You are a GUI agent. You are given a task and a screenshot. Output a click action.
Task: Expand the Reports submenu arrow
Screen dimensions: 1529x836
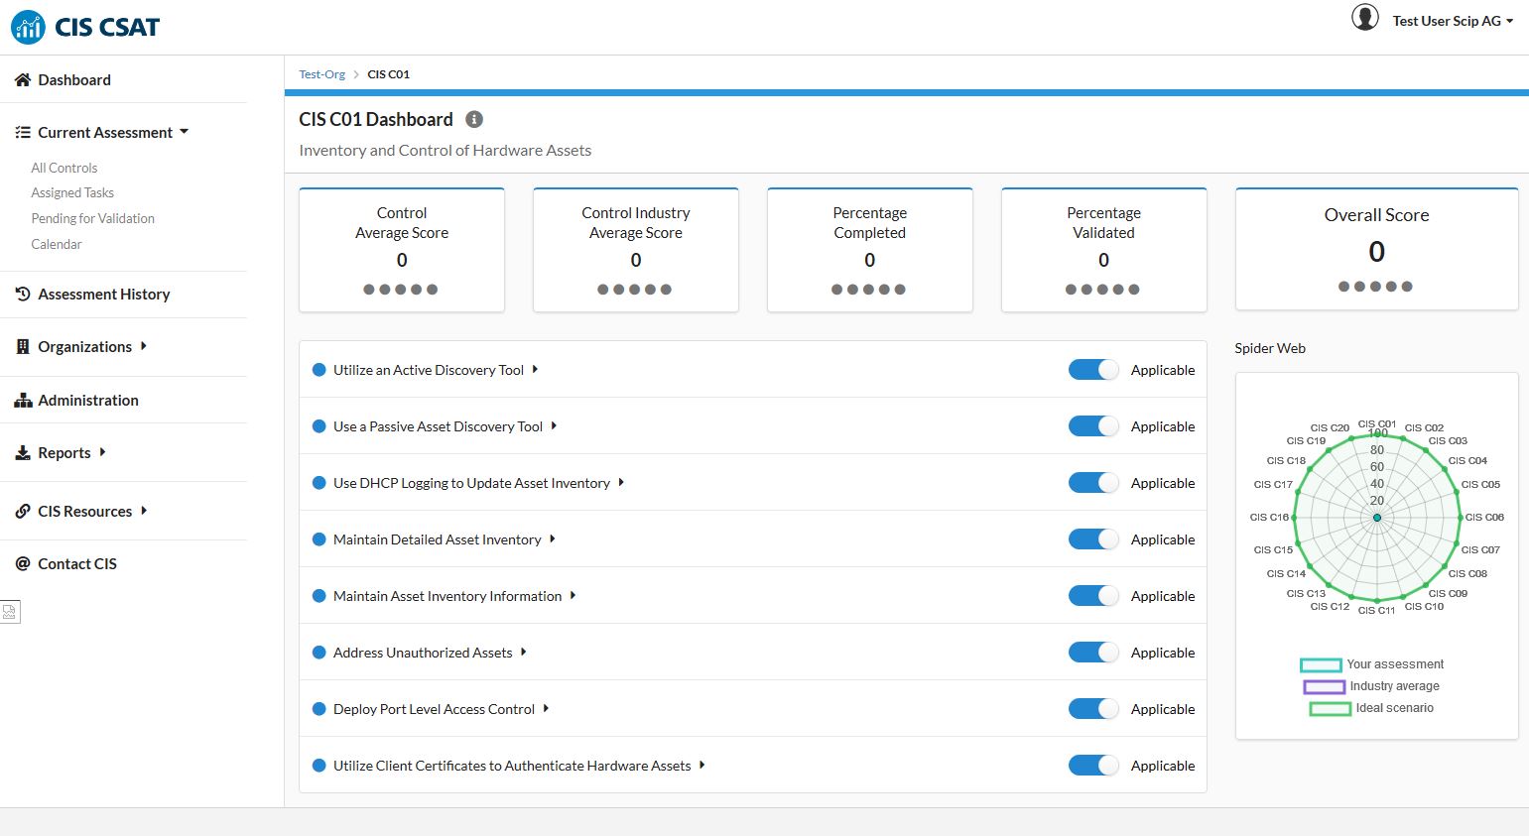[103, 452]
